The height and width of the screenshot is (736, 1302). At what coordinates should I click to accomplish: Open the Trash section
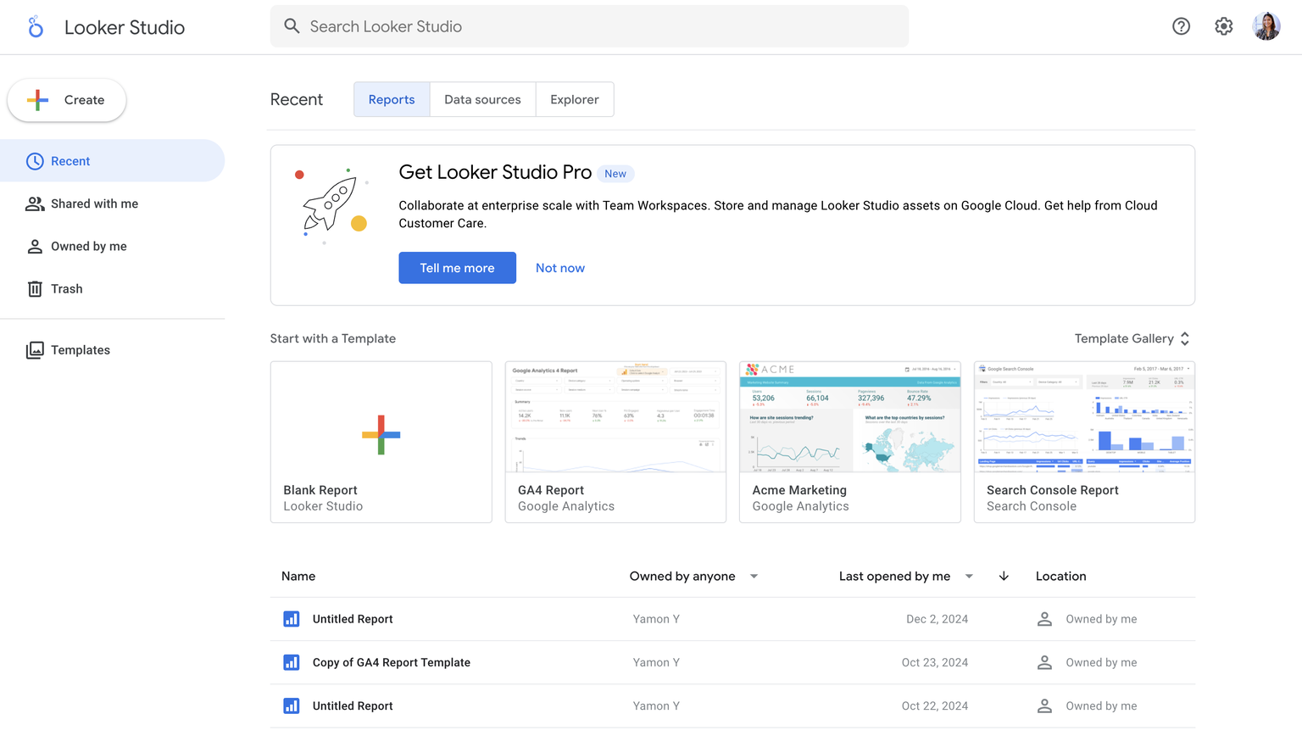coord(65,288)
